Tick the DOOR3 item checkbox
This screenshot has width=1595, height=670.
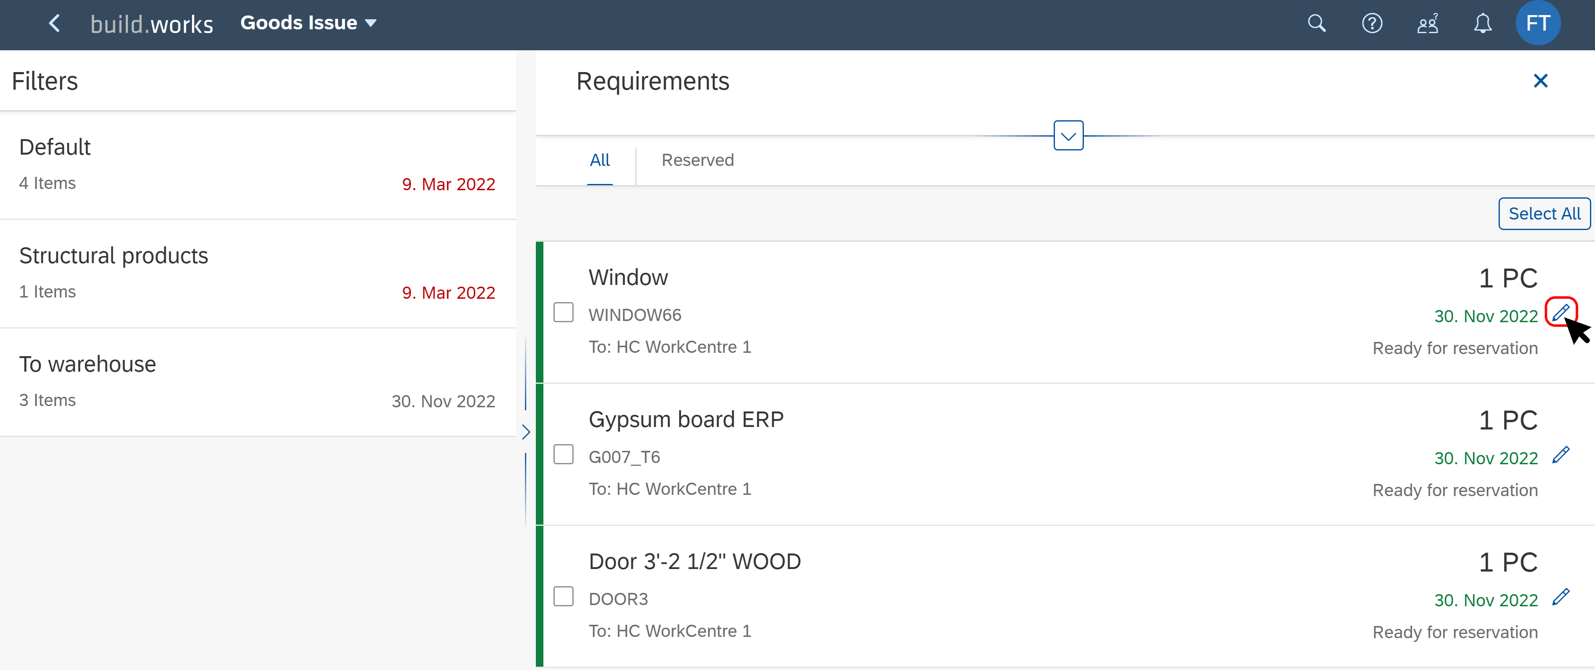564,597
